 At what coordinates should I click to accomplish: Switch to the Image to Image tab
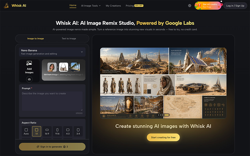tap(35, 38)
